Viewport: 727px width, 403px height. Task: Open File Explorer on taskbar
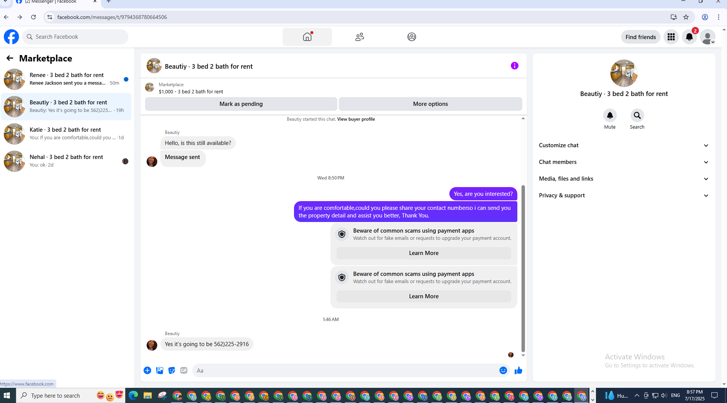[148, 396]
